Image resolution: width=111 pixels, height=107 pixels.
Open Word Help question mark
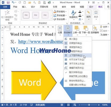[x=89, y=3]
